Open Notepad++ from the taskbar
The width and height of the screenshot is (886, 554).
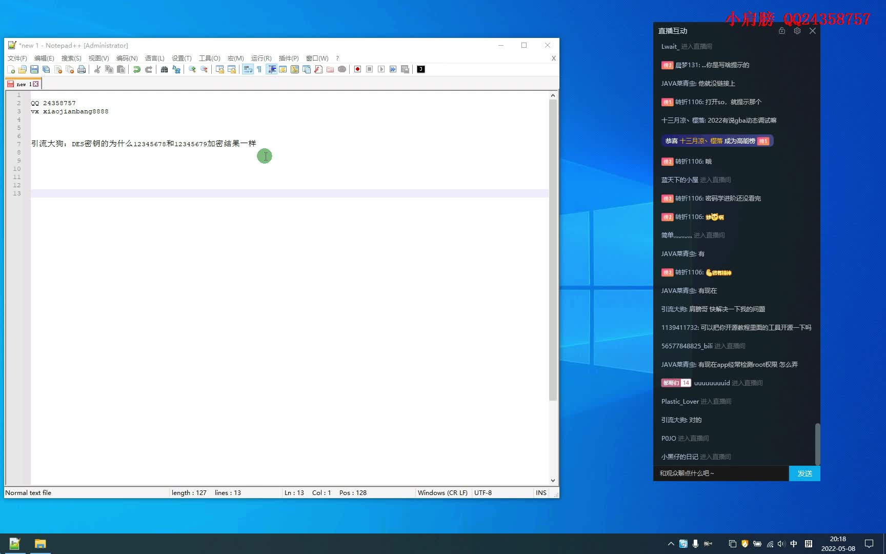(x=14, y=544)
